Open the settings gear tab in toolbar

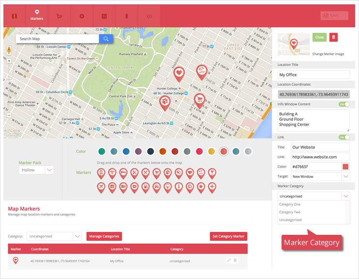coord(82,16)
